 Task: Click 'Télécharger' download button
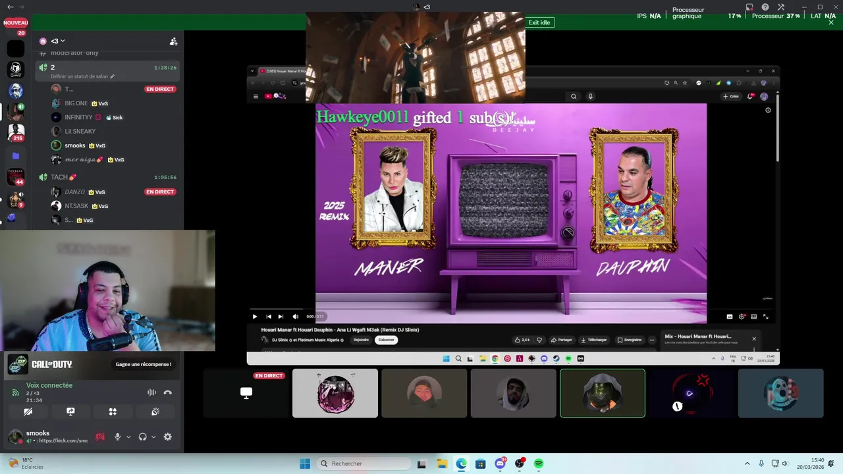(x=593, y=340)
